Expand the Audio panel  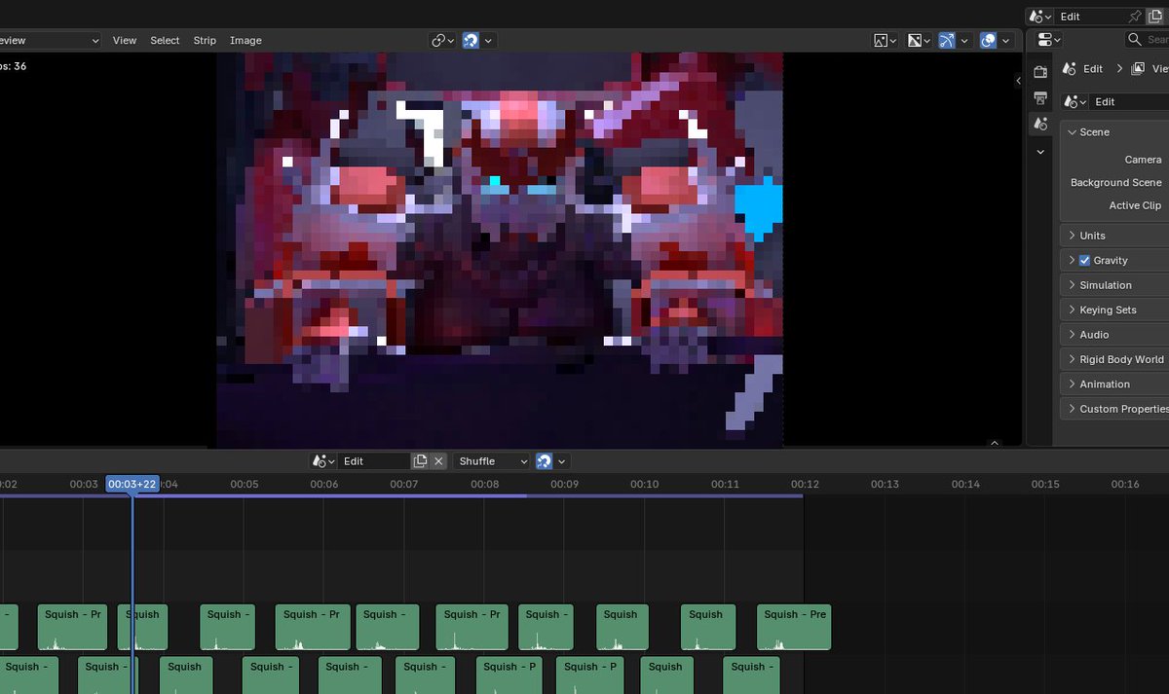point(1114,335)
